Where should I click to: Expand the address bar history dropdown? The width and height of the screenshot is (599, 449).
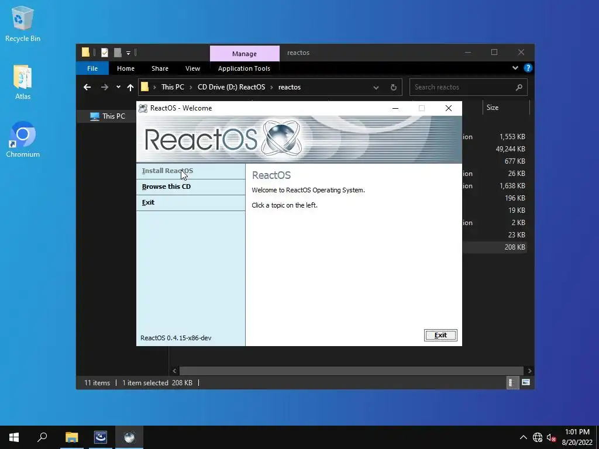(x=376, y=88)
